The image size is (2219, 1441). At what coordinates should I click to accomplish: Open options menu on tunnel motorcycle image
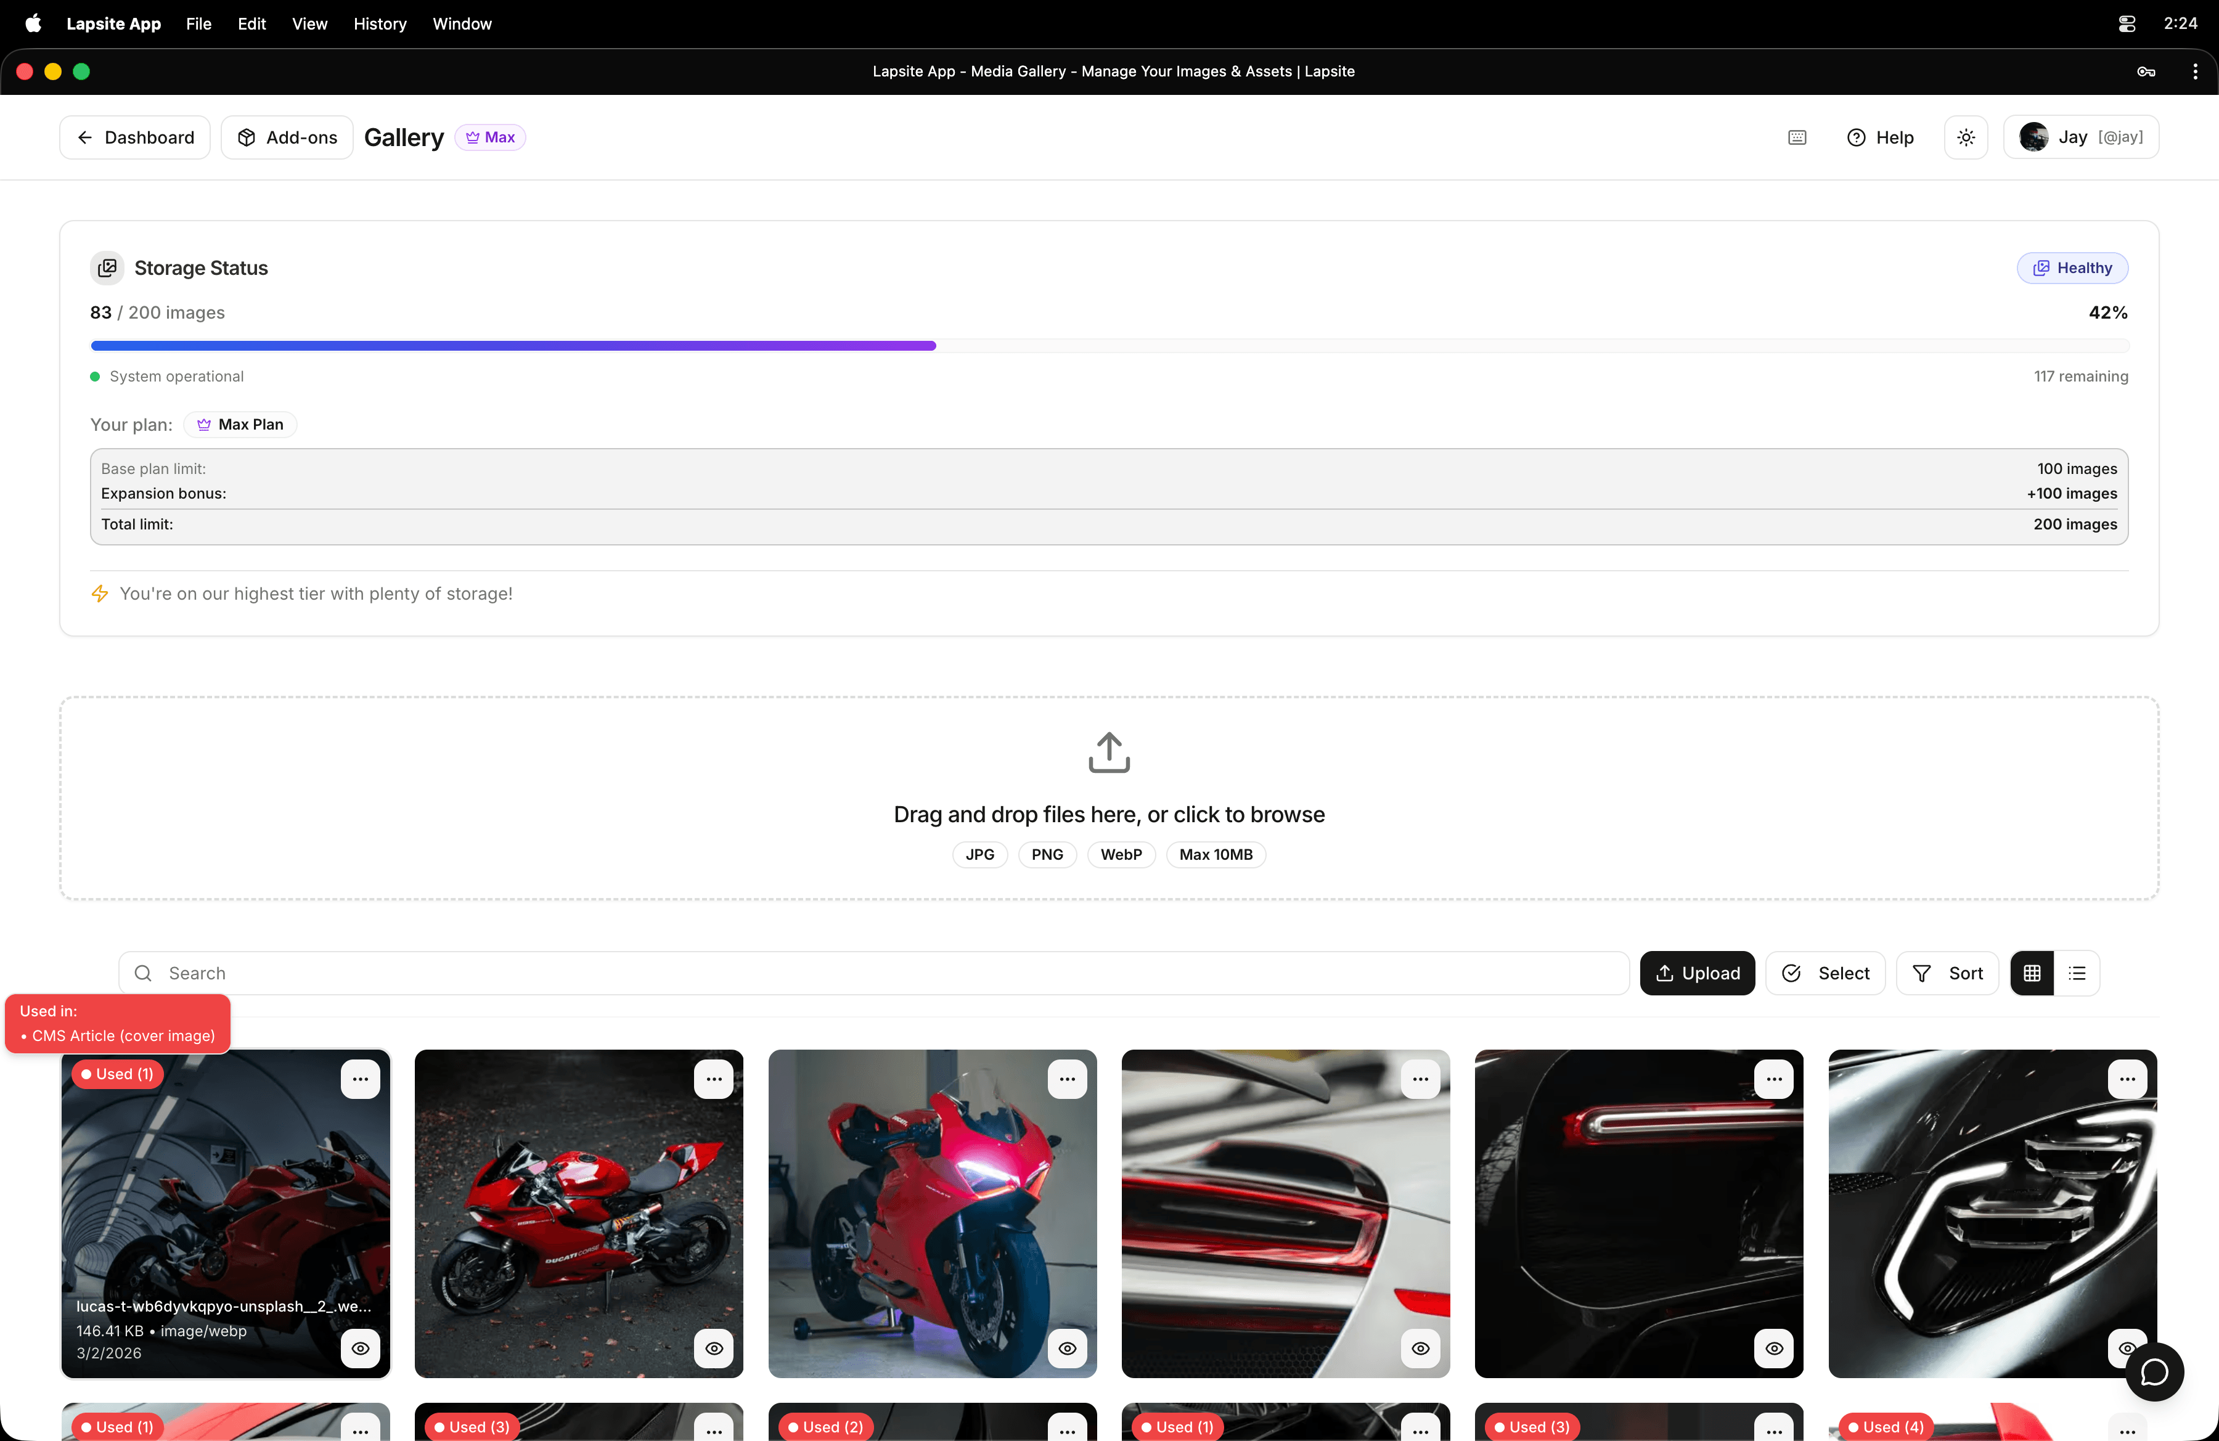pos(360,1079)
